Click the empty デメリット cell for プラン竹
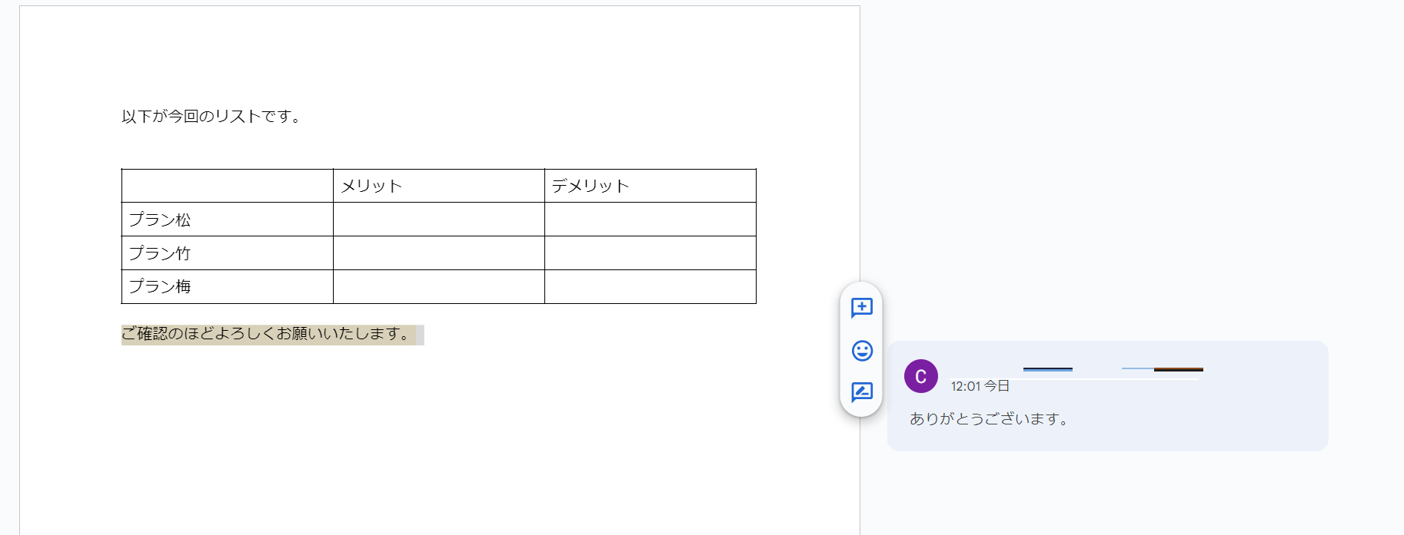1404x535 pixels. pyautogui.click(x=650, y=253)
